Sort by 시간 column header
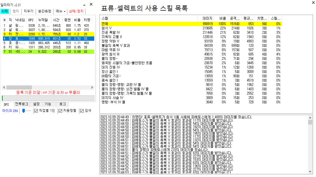 (x=56, y=20)
